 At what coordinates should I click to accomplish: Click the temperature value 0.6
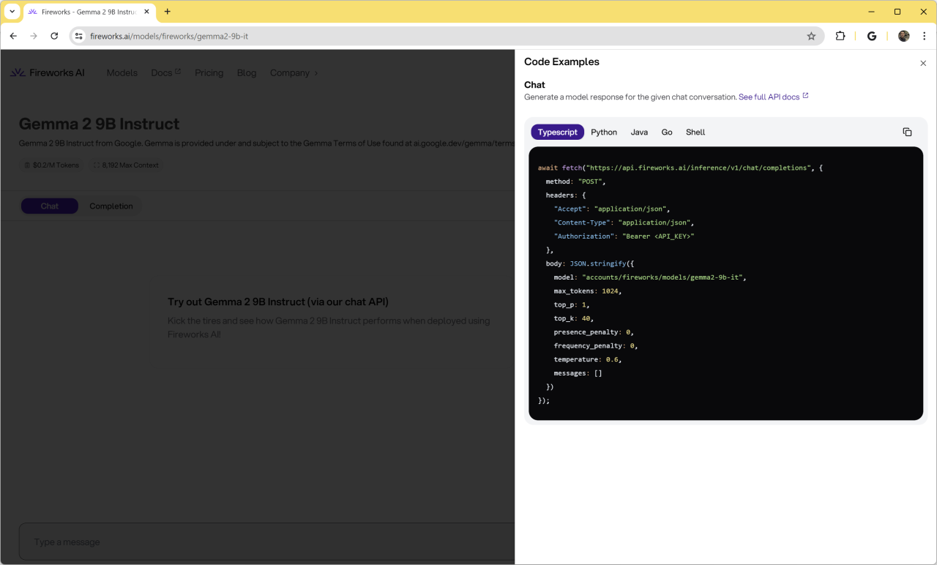tap(612, 359)
